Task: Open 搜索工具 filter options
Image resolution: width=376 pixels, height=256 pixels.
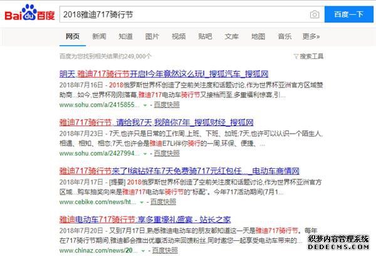Action: [308, 56]
